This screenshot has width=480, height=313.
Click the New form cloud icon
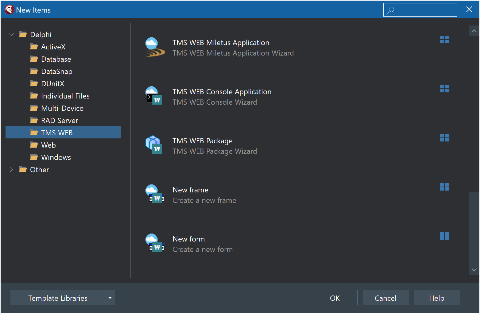click(155, 243)
